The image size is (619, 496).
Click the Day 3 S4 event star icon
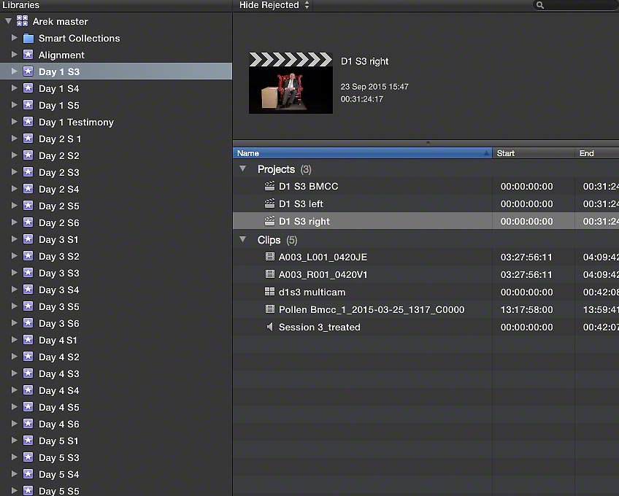[x=28, y=290]
